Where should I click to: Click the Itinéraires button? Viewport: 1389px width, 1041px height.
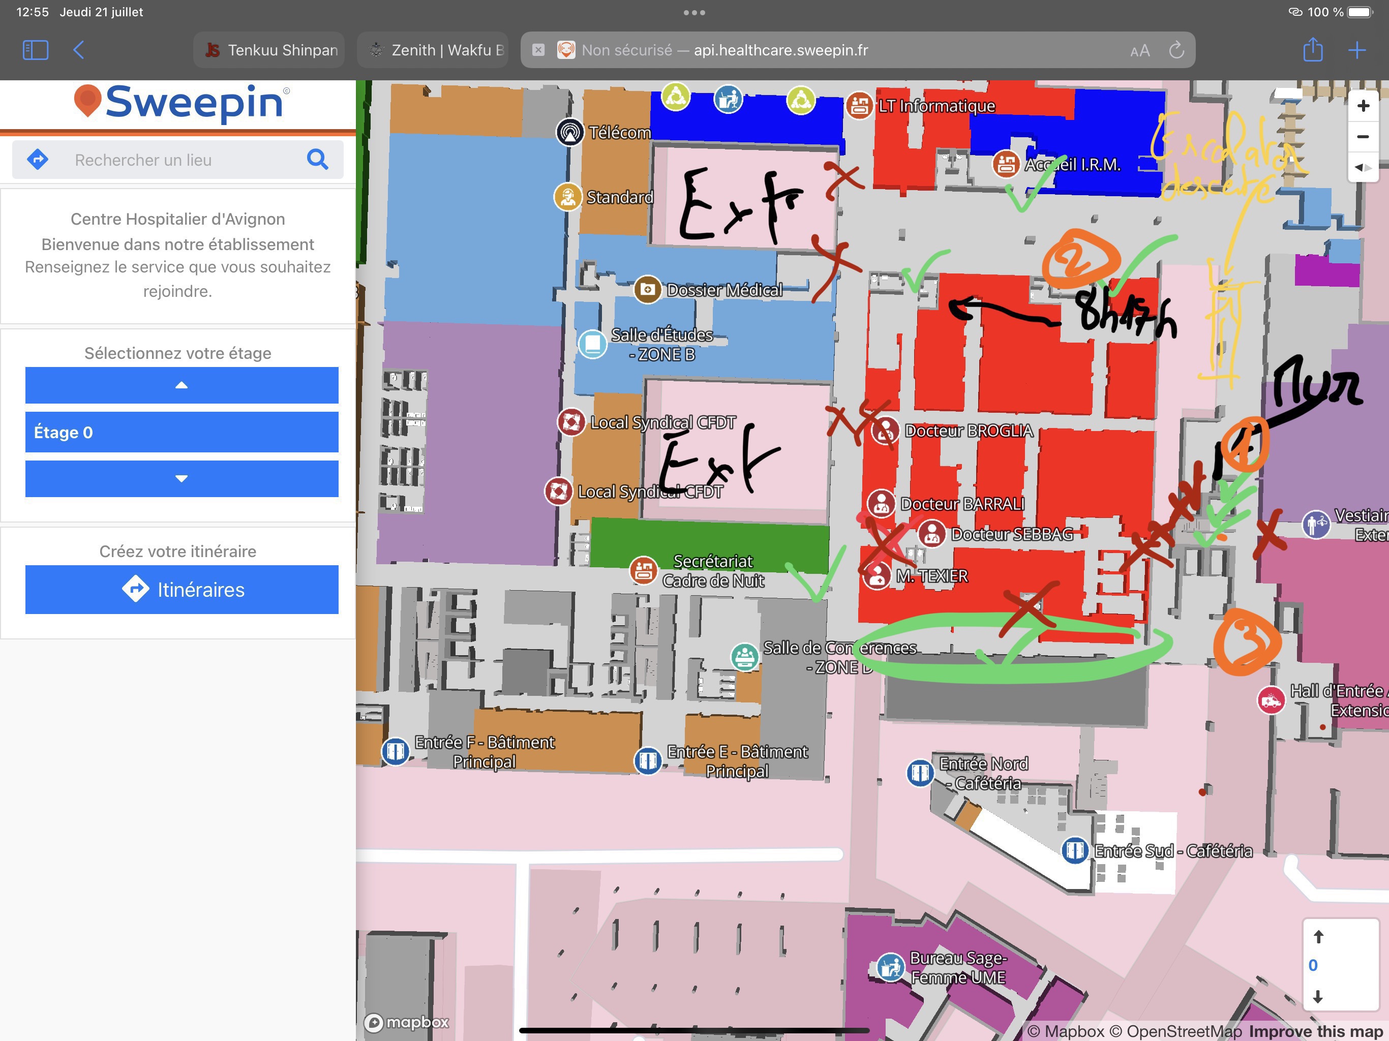[x=182, y=590]
